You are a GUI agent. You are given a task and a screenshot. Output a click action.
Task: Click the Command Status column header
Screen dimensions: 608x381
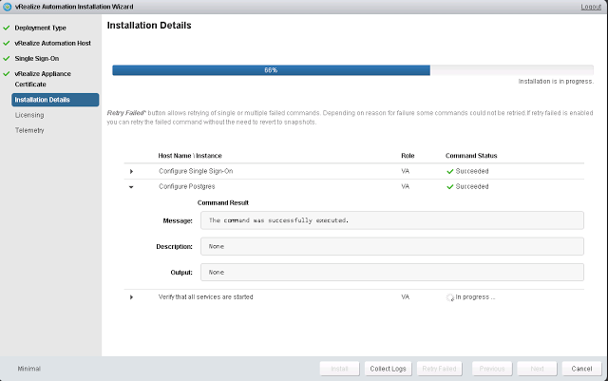tap(471, 156)
